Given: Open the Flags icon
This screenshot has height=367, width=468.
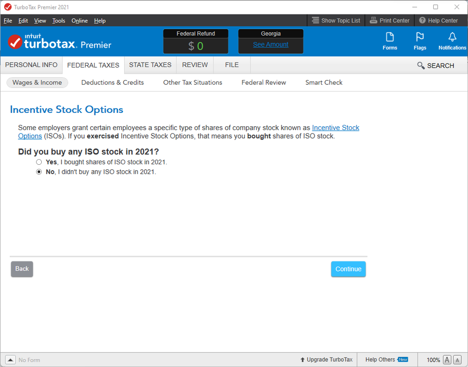Looking at the screenshot, I should click(x=420, y=41).
